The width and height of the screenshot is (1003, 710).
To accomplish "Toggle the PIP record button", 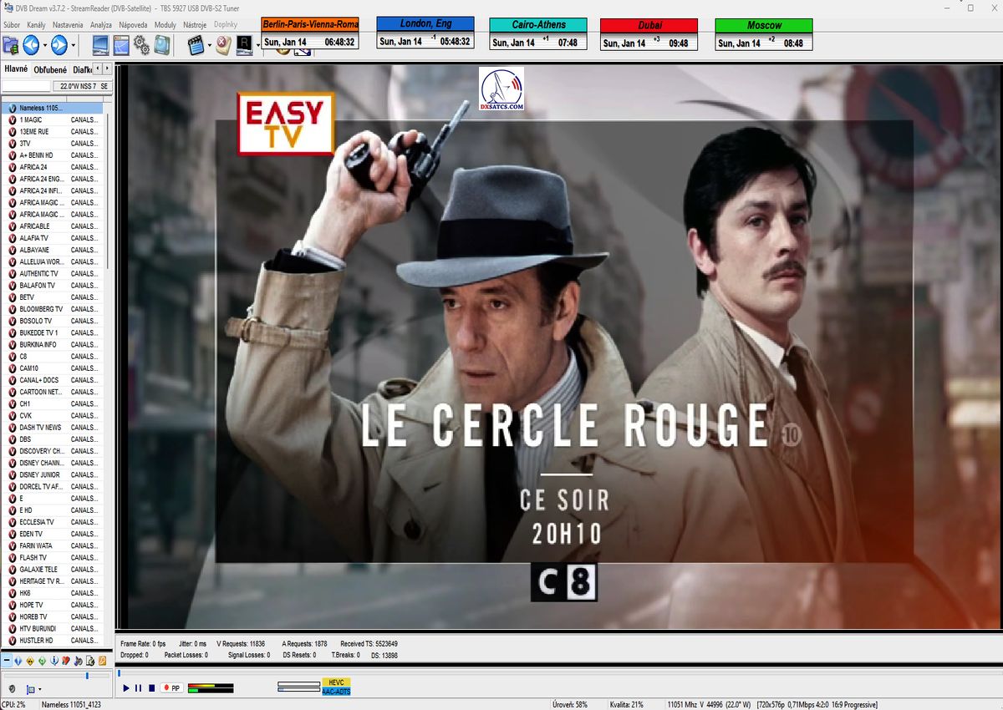I will click(172, 688).
